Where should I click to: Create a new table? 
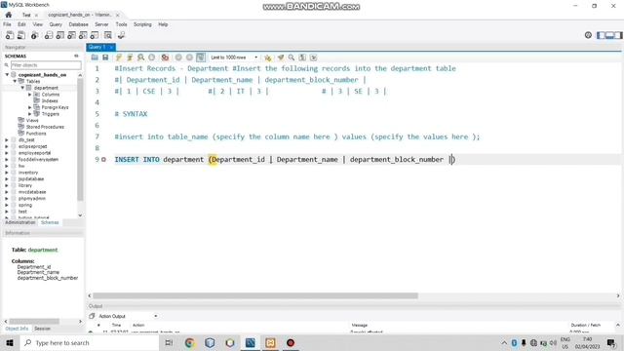60,35
